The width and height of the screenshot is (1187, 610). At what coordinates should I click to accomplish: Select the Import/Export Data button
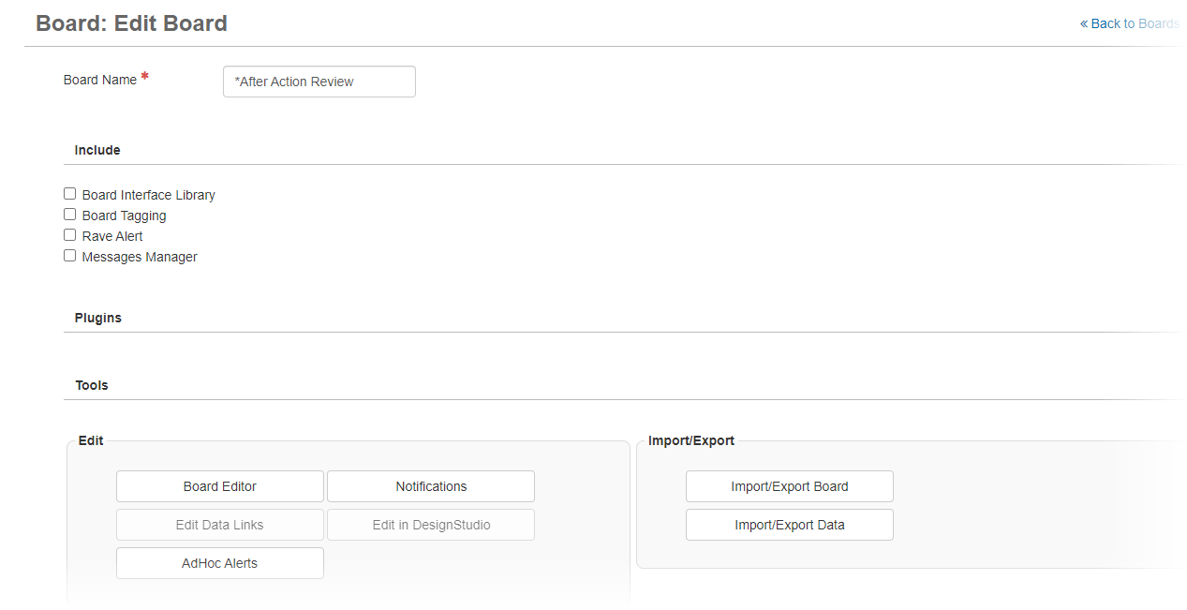(x=790, y=525)
